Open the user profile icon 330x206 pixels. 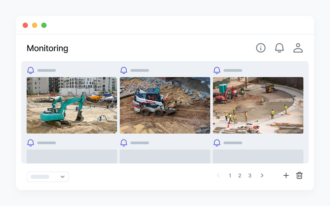[298, 48]
